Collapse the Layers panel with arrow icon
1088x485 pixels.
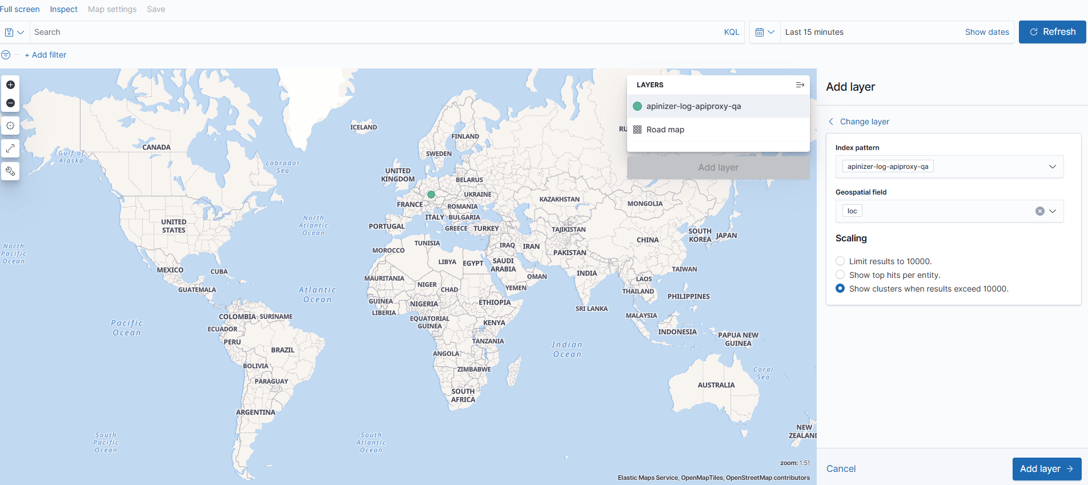(800, 85)
